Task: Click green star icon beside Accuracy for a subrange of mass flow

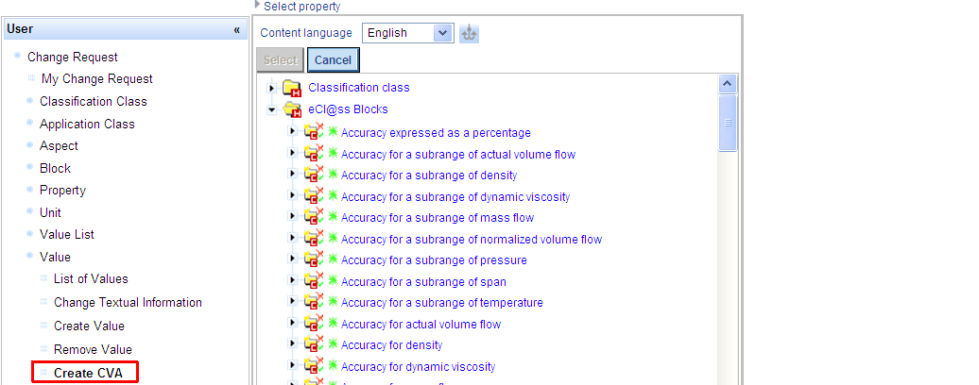Action: click(x=333, y=218)
